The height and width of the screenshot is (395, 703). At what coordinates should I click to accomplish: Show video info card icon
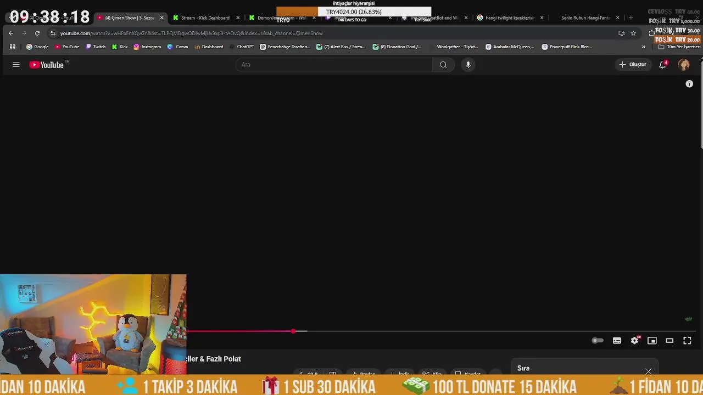(x=689, y=84)
